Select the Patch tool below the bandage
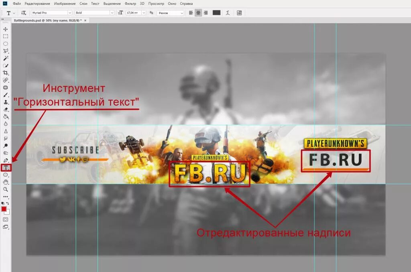Image resolution: width=411 pixels, height=272 pixels. (x=6, y=87)
